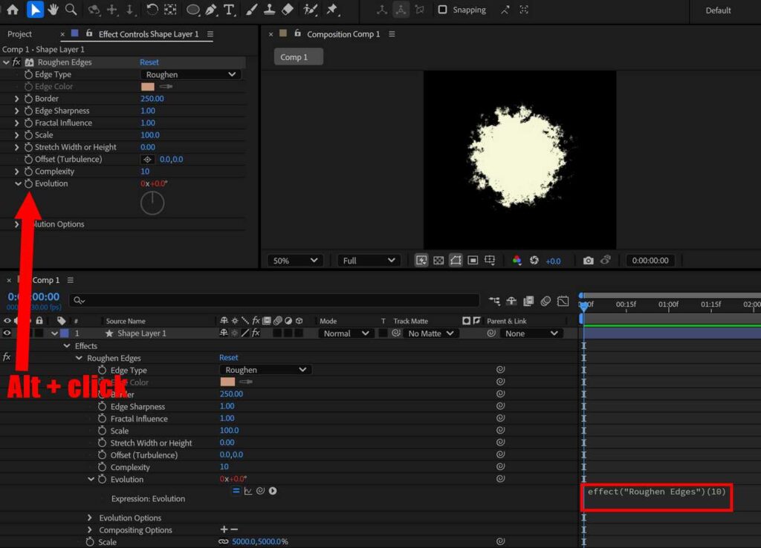Image resolution: width=761 pixels, height=548 pixels.
Task: Open the channel color display icon
Action: (x=516, y=261)
